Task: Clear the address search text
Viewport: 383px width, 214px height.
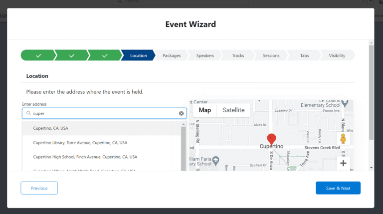Action: [x=181, y=113]
